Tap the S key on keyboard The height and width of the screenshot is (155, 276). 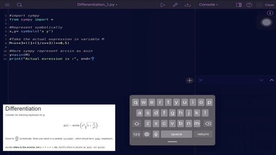tap(147, 113)
